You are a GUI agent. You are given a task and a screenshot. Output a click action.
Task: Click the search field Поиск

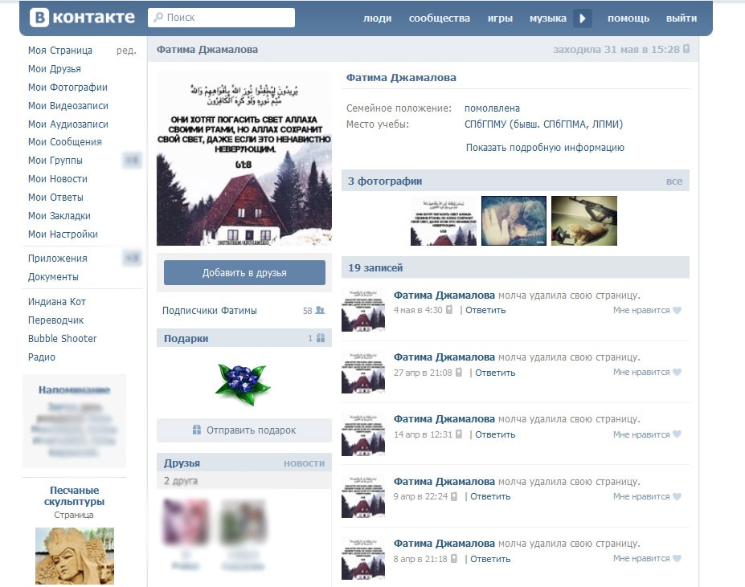221,18
